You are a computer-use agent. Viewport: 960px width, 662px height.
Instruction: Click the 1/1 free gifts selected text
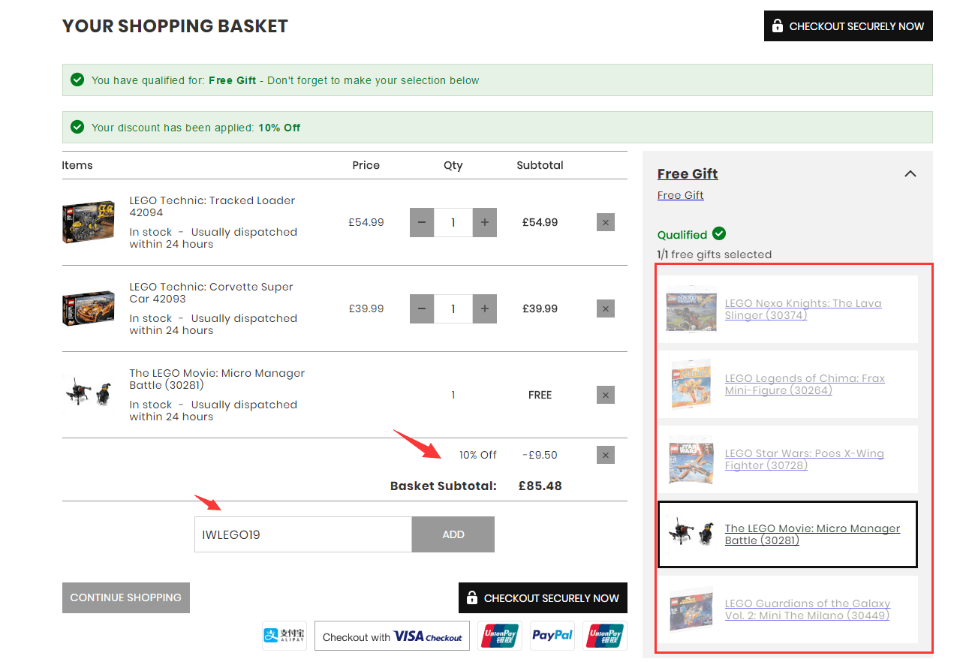(x=715, y=254)
